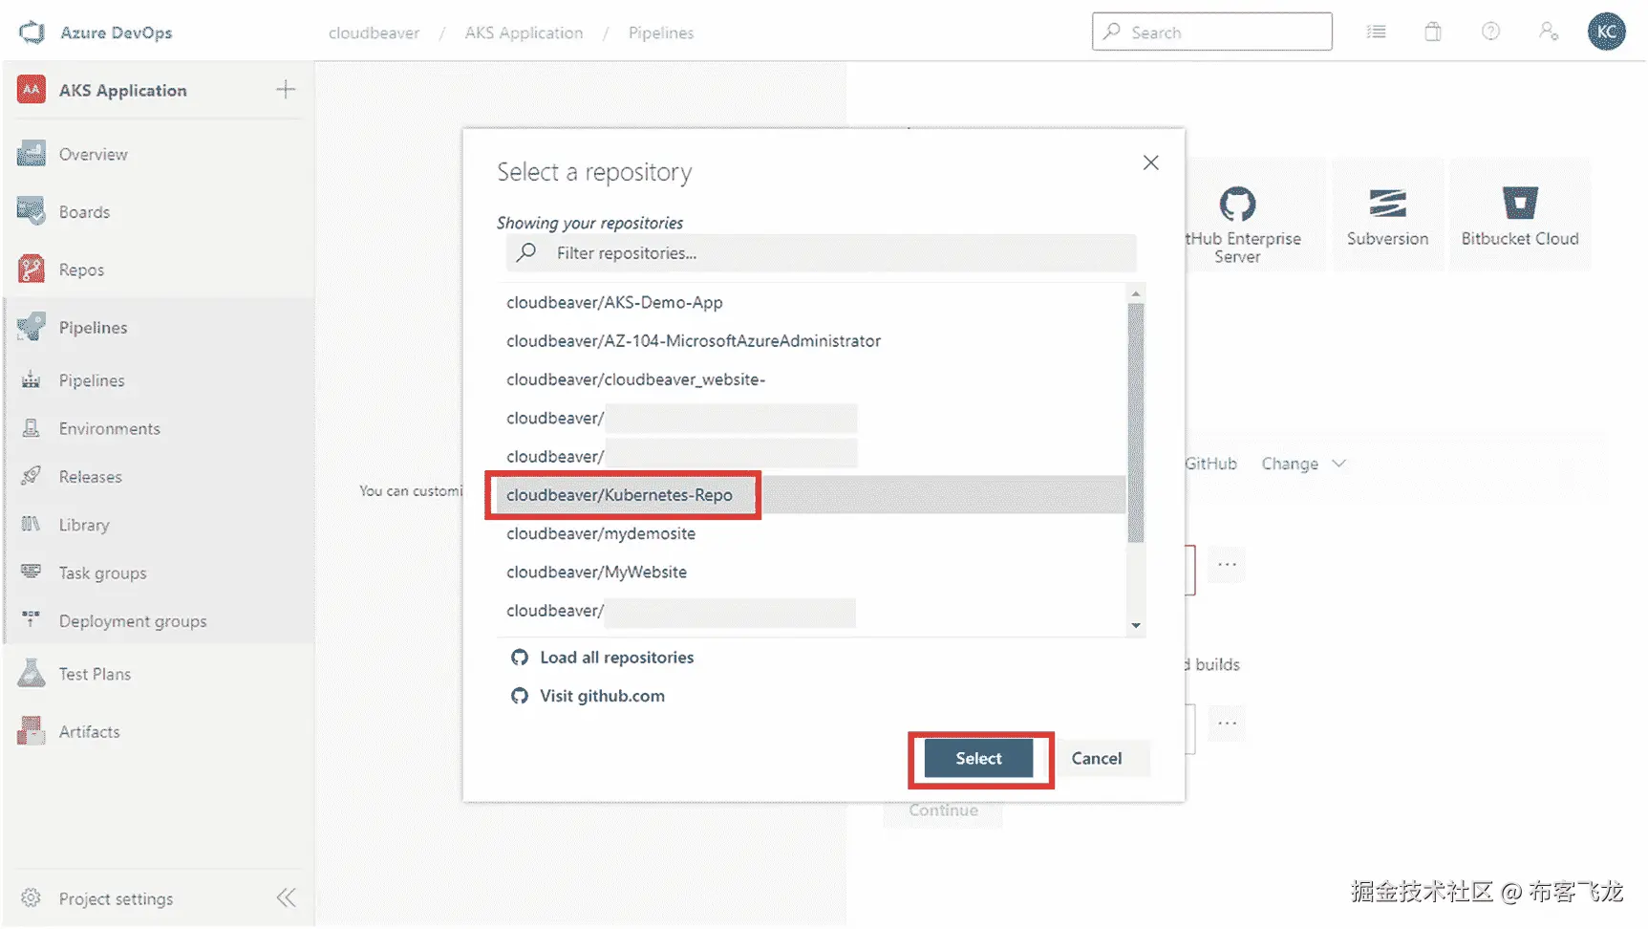Open Repos in the sidebar
This screenshot has width=1648, height=929.
82,270
